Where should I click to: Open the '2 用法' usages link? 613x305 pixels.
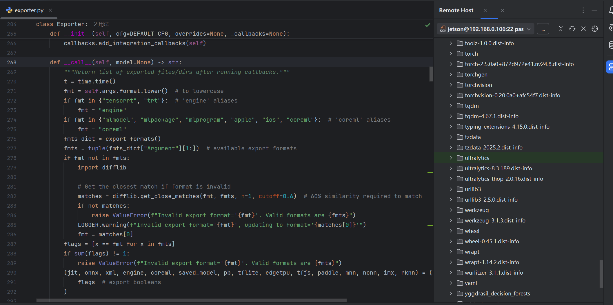pyautogui.click(x=101, y=24)
